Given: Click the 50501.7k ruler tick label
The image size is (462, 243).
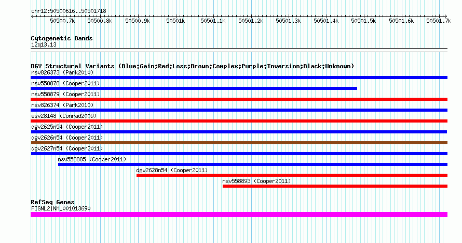Looking at the screenshot, I should (439, 21).
